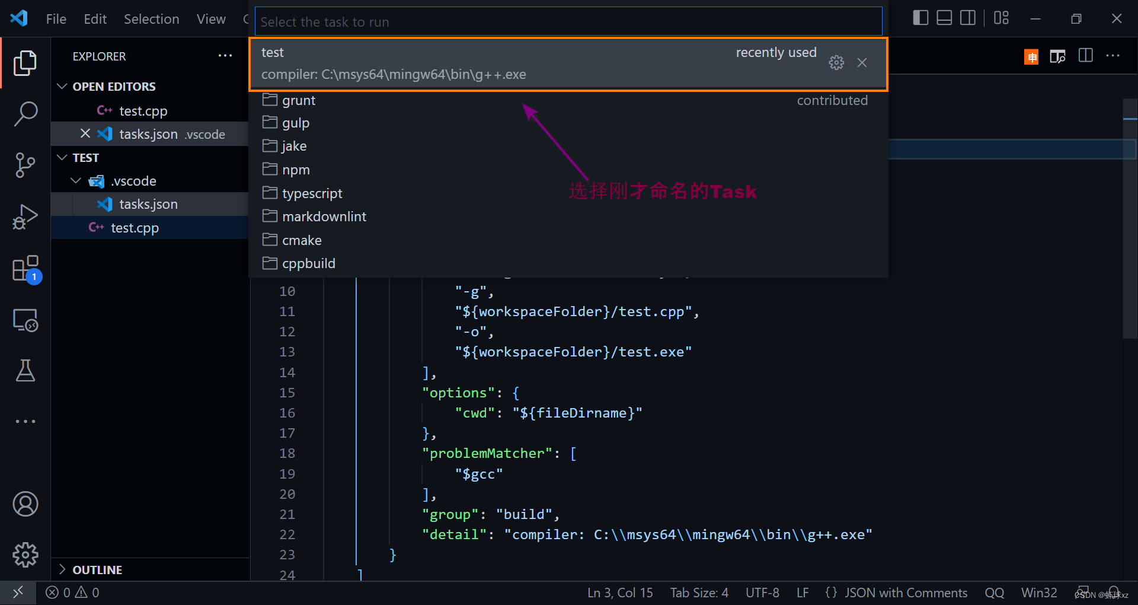Open the View menu
1138x605 pixels.
pyautogui.click(x=211, y=19)
